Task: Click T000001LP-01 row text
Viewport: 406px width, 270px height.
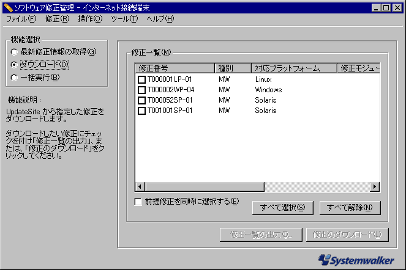Action: (170, 79)
